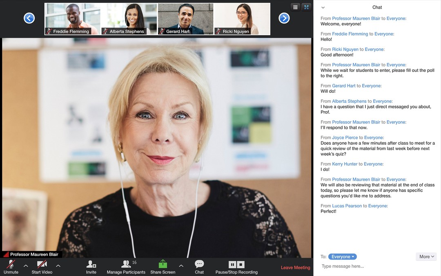Collapse the Chat panel
Screen dimensions: 441x276
point(323,7)
